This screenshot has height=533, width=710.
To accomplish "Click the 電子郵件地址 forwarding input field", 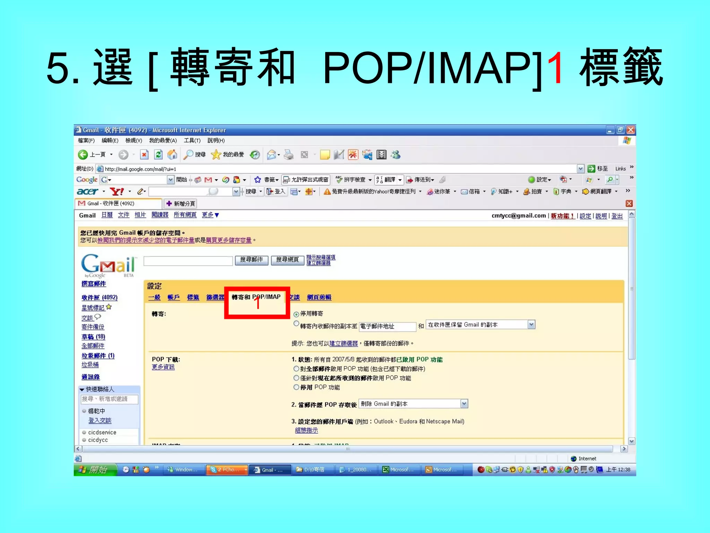I will coord(387,327).
